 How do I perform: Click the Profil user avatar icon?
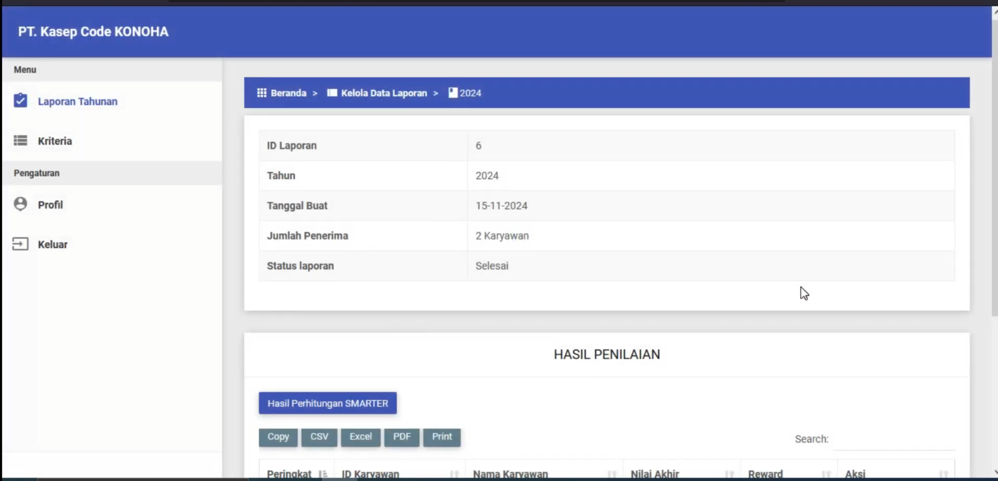[x=20, y=204]
